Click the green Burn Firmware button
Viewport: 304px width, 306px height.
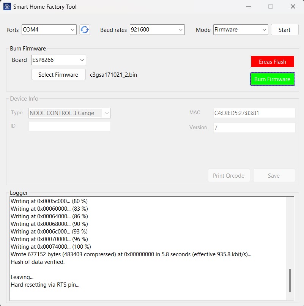272,79
